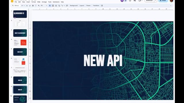The height and width of the screenshot is (103, 184).
Task: Open version history clock icon
Action: pos(130,1)
